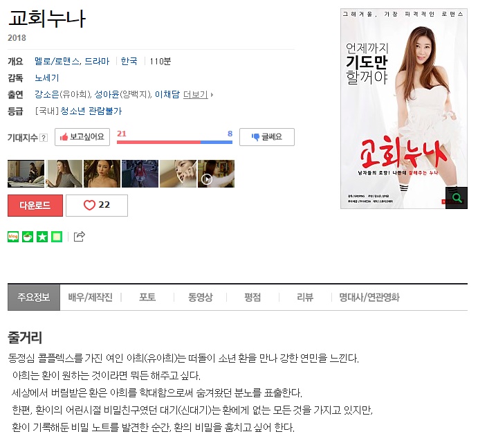Play the video thumbnail with the play icon
Screen dimensions: 478x443
pos(216,174)
